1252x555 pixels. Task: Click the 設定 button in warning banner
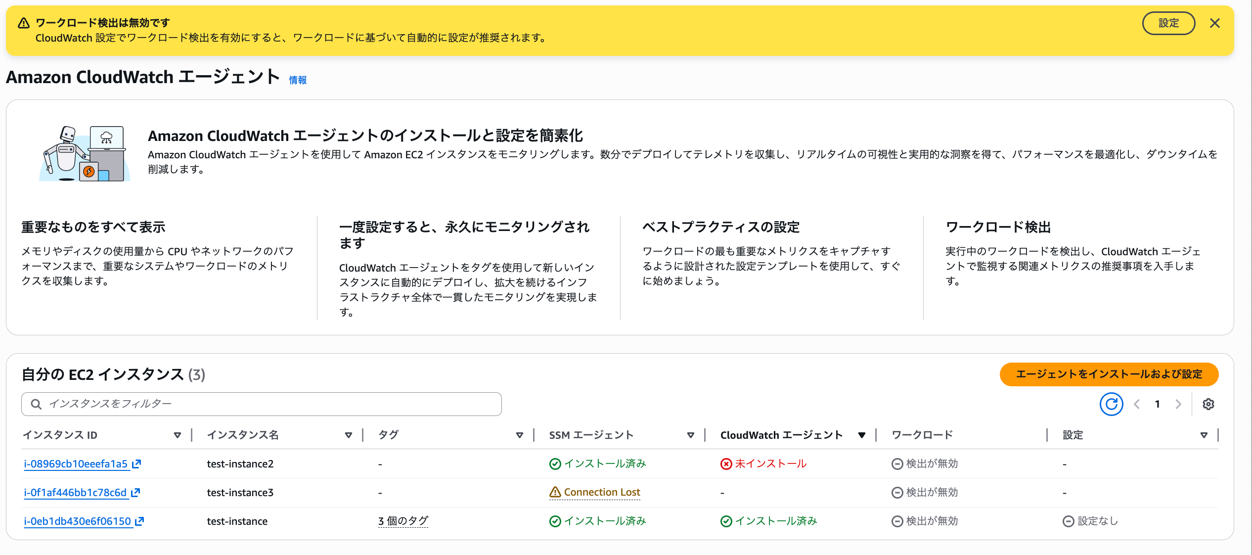point(1168,23)
